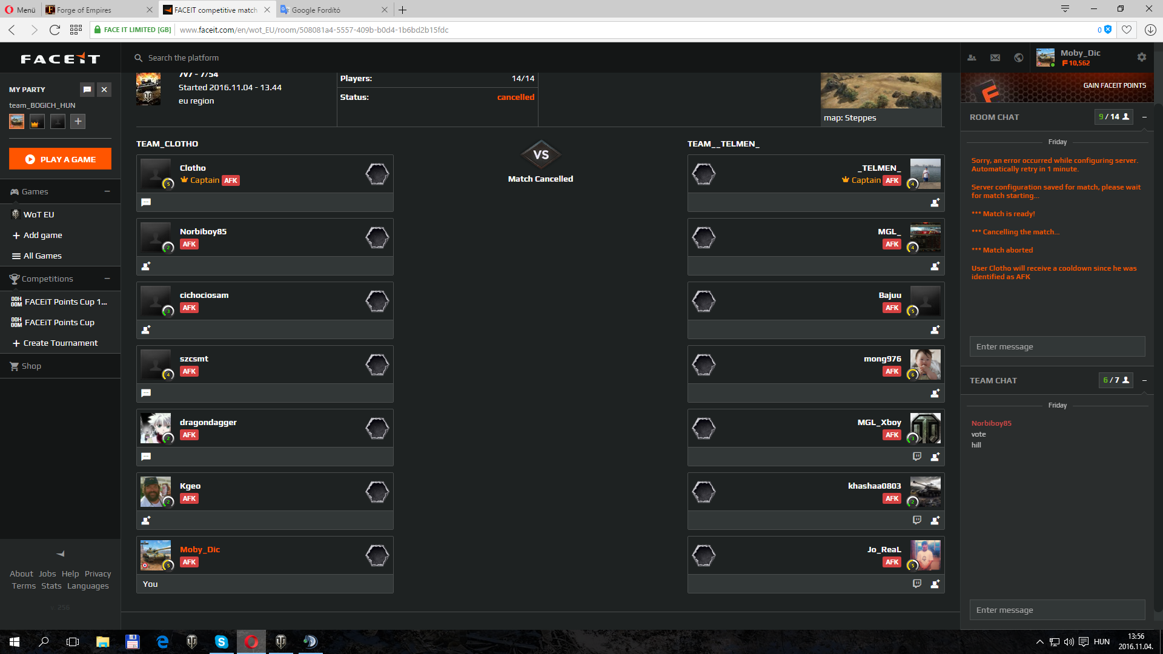The height and width of the screenshot is (654, 1163).
Task: Open new browser tab with plus
Action: [403, 10]
